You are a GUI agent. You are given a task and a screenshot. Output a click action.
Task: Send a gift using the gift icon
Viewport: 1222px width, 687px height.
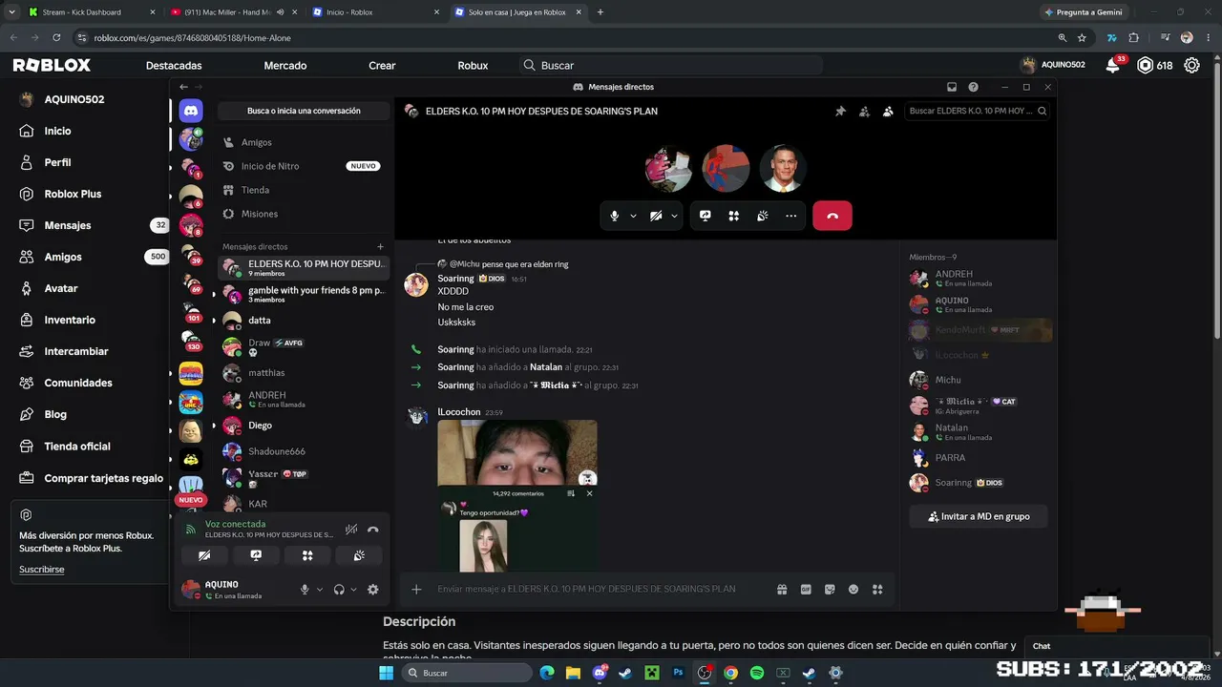pyautogui.click(x=782, y=590)
